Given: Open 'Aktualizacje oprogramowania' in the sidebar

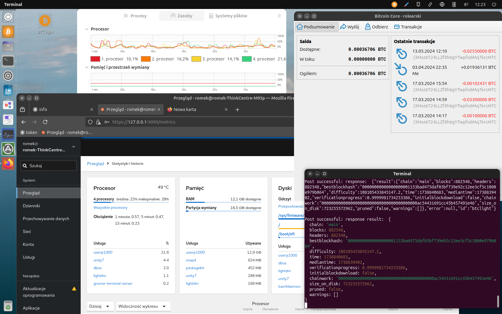Looking at the screenshot, I should pos(48,292).
